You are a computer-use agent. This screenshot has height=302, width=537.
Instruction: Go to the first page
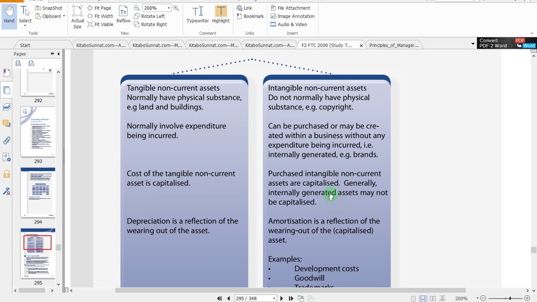pyautogui.click(x=219, y=298)
